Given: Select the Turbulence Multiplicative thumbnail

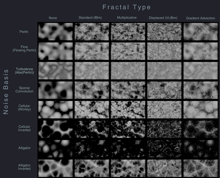Looking at the screenshot, I should pyautogui.click(x=128, y=71).
